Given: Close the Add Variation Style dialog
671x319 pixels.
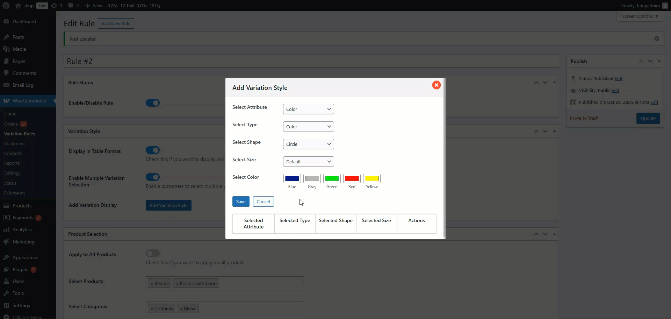Looking at the screenshot, I should (x=436, y=85).
